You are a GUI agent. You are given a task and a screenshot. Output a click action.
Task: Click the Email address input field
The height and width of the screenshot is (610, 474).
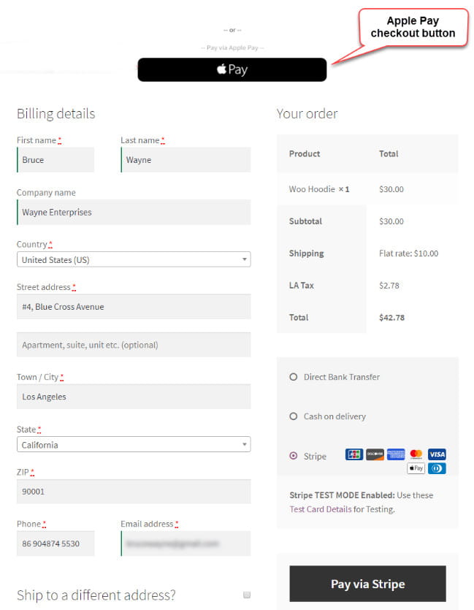[185, 544]
